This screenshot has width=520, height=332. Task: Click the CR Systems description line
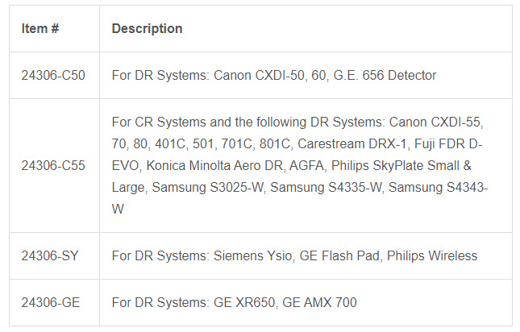click(297, 122)
